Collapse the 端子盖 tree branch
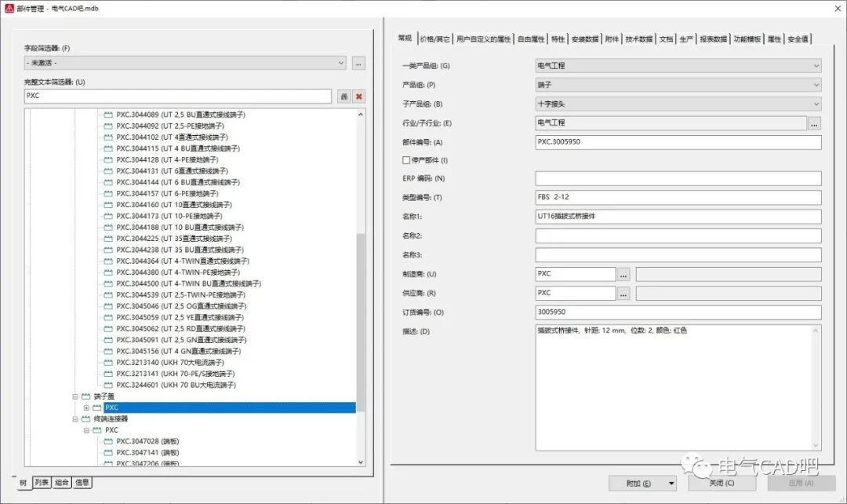This screenshot has height=504, width=847. 75,396
